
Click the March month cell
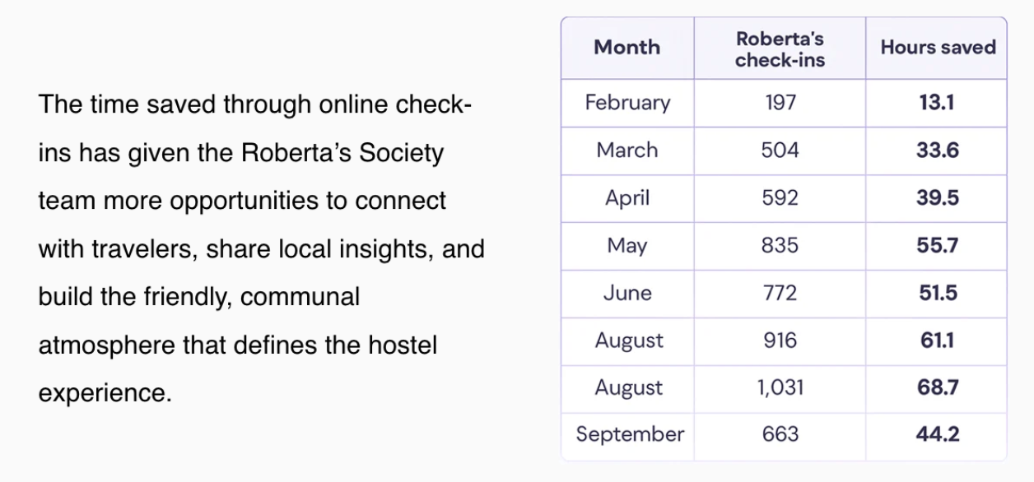click(x=627, y=151)
